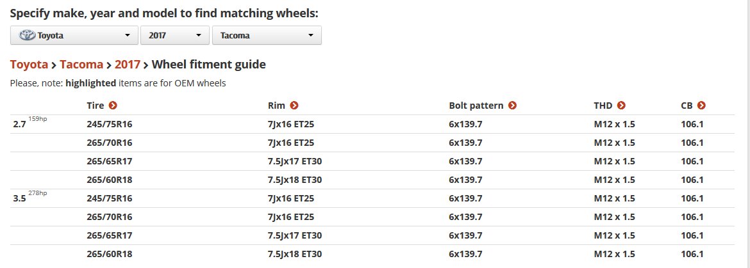The width and height of the screenshot is (750, 268).
Task: Click the last 265/60R18 tire entry
Action: 110,254
